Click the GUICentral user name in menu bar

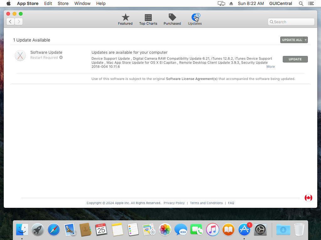pyautogui.click(x=281, y=3)
